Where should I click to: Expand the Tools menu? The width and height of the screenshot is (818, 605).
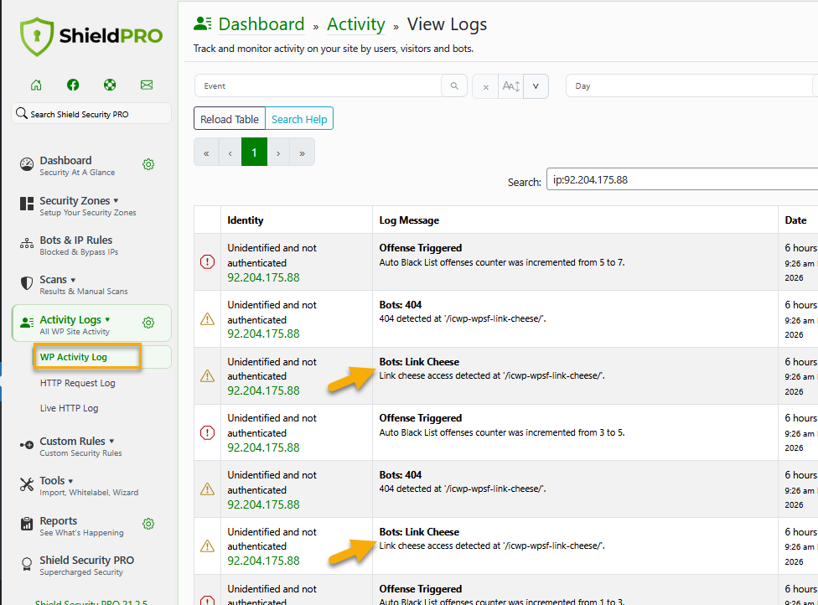click(70, 481)
